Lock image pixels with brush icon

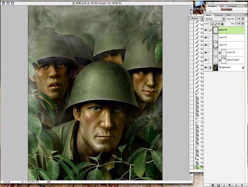(x=215, y=24)
